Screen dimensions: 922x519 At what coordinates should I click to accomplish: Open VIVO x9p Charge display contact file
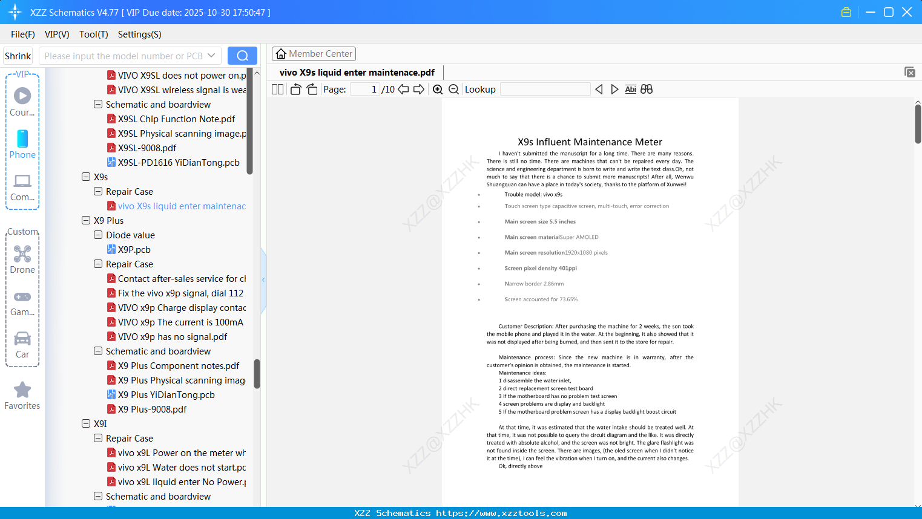click(176, 308)
